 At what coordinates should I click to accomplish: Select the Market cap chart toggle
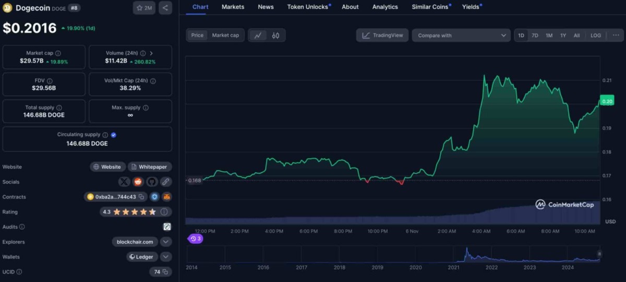225,36
